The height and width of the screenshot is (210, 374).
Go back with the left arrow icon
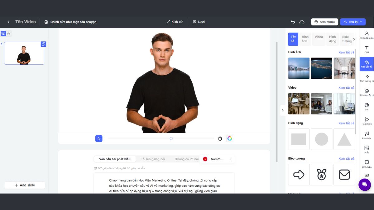(x=8, y=22)
